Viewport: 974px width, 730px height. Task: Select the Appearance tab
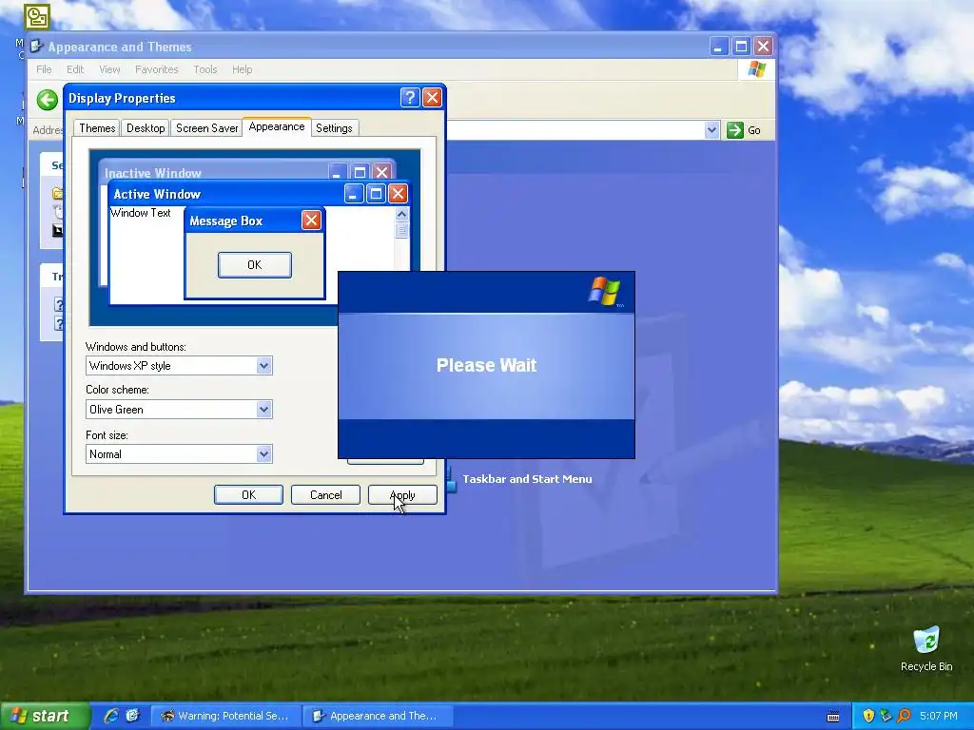(x=277, y=126)
